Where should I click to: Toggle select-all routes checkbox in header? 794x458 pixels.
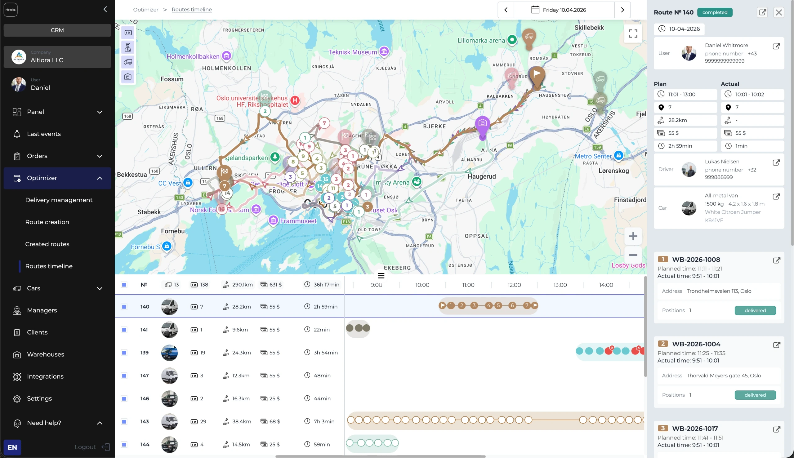click(x=124, y=285)
